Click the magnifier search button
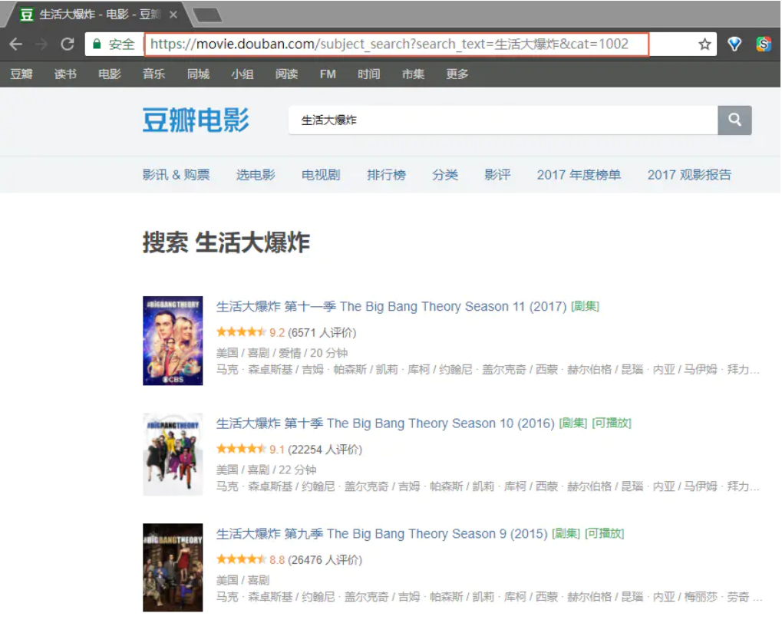782x623 pixels. (x=734, y=120)
